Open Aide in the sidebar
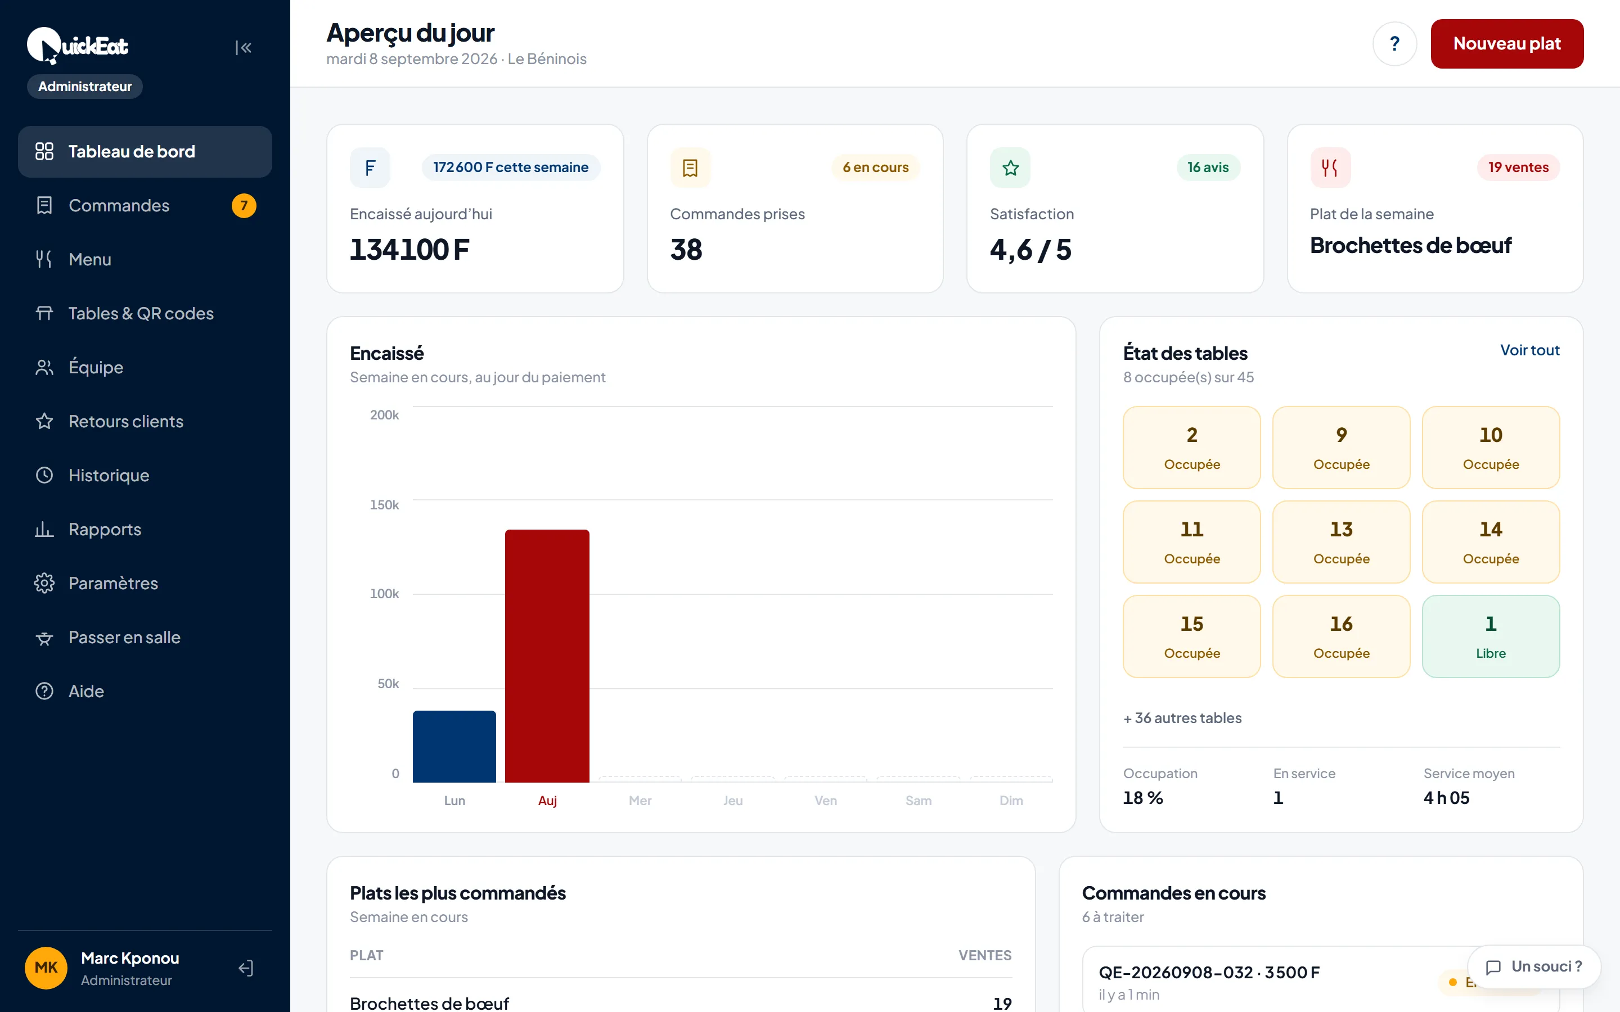This screenshot has height=1012, width=1620. (x=145, y=692)
